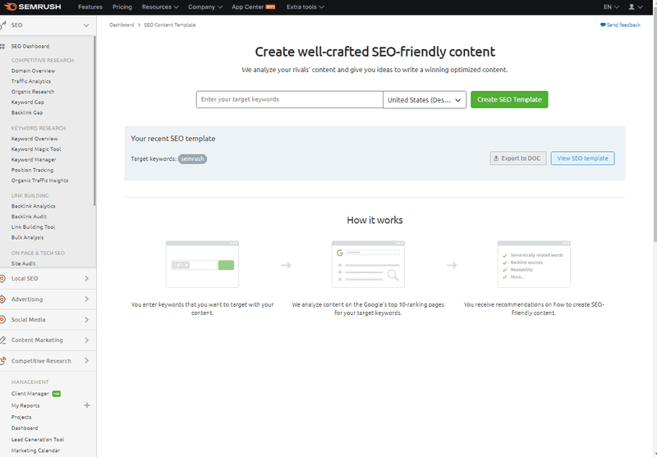Open the Company menu
Image resolution: width=657 pixels, height=457 pixels.
click(204, 7)
